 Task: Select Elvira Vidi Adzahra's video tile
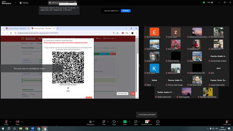[154, 32]
